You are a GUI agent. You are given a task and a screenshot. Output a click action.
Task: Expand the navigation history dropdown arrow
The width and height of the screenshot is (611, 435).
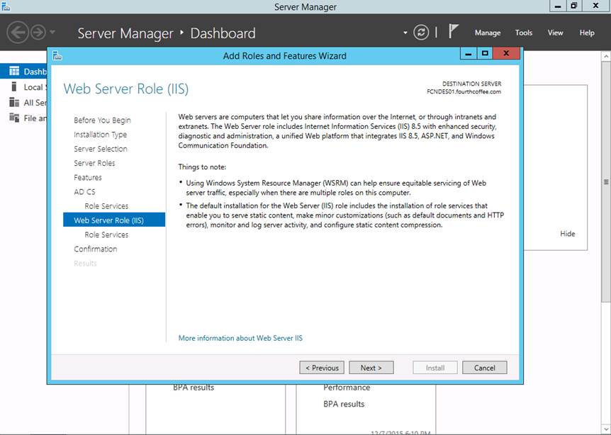(53, 33)
